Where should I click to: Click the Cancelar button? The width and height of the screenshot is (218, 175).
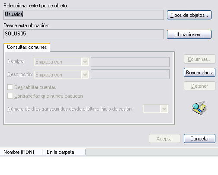[x=199, y=139]
